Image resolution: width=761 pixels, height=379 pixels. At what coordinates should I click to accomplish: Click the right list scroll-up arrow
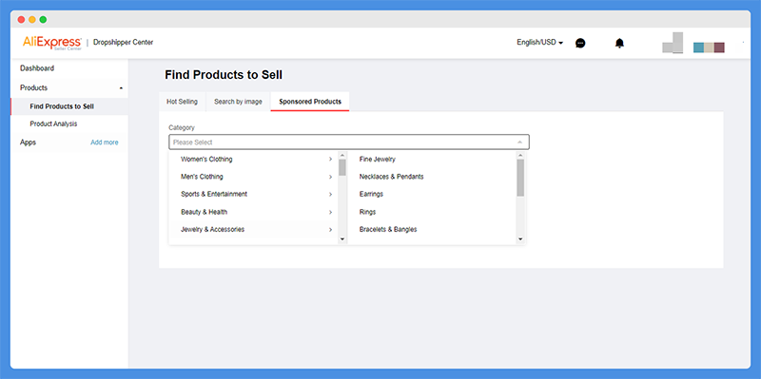[520, 155]
